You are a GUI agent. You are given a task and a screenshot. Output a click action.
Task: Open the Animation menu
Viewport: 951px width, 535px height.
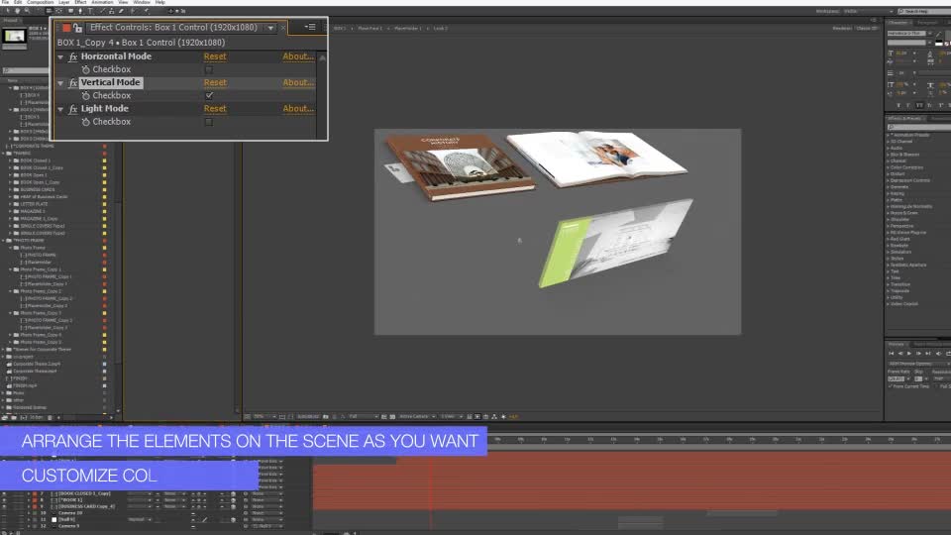click(x=102, y=2)
